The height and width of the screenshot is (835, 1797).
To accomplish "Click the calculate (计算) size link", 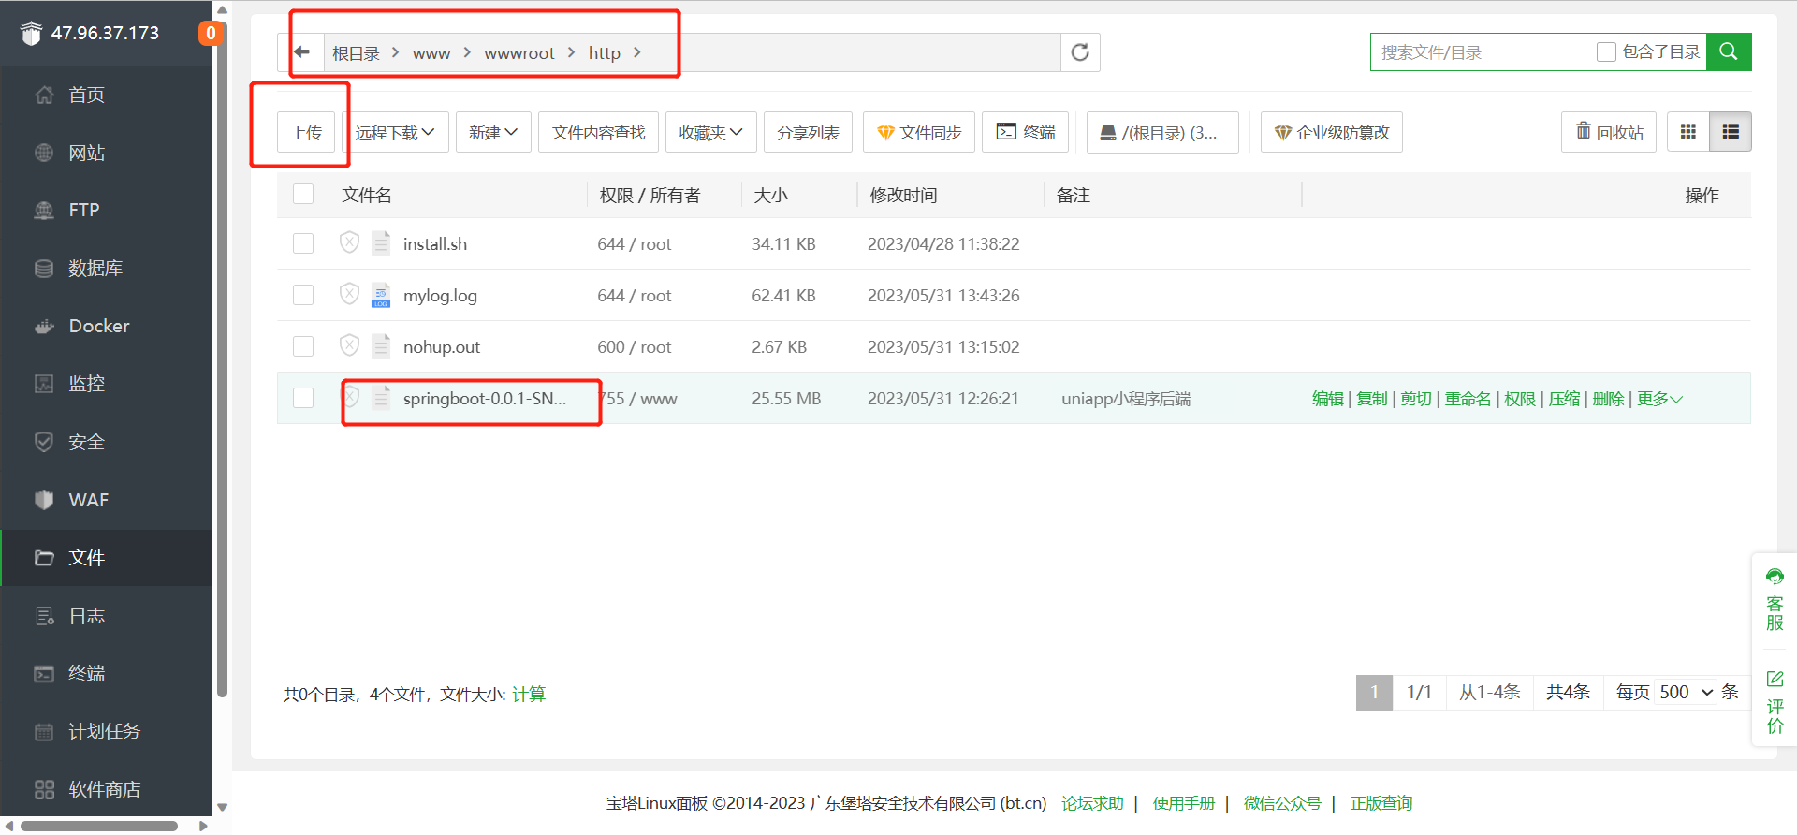I will [x=529, y=694].
